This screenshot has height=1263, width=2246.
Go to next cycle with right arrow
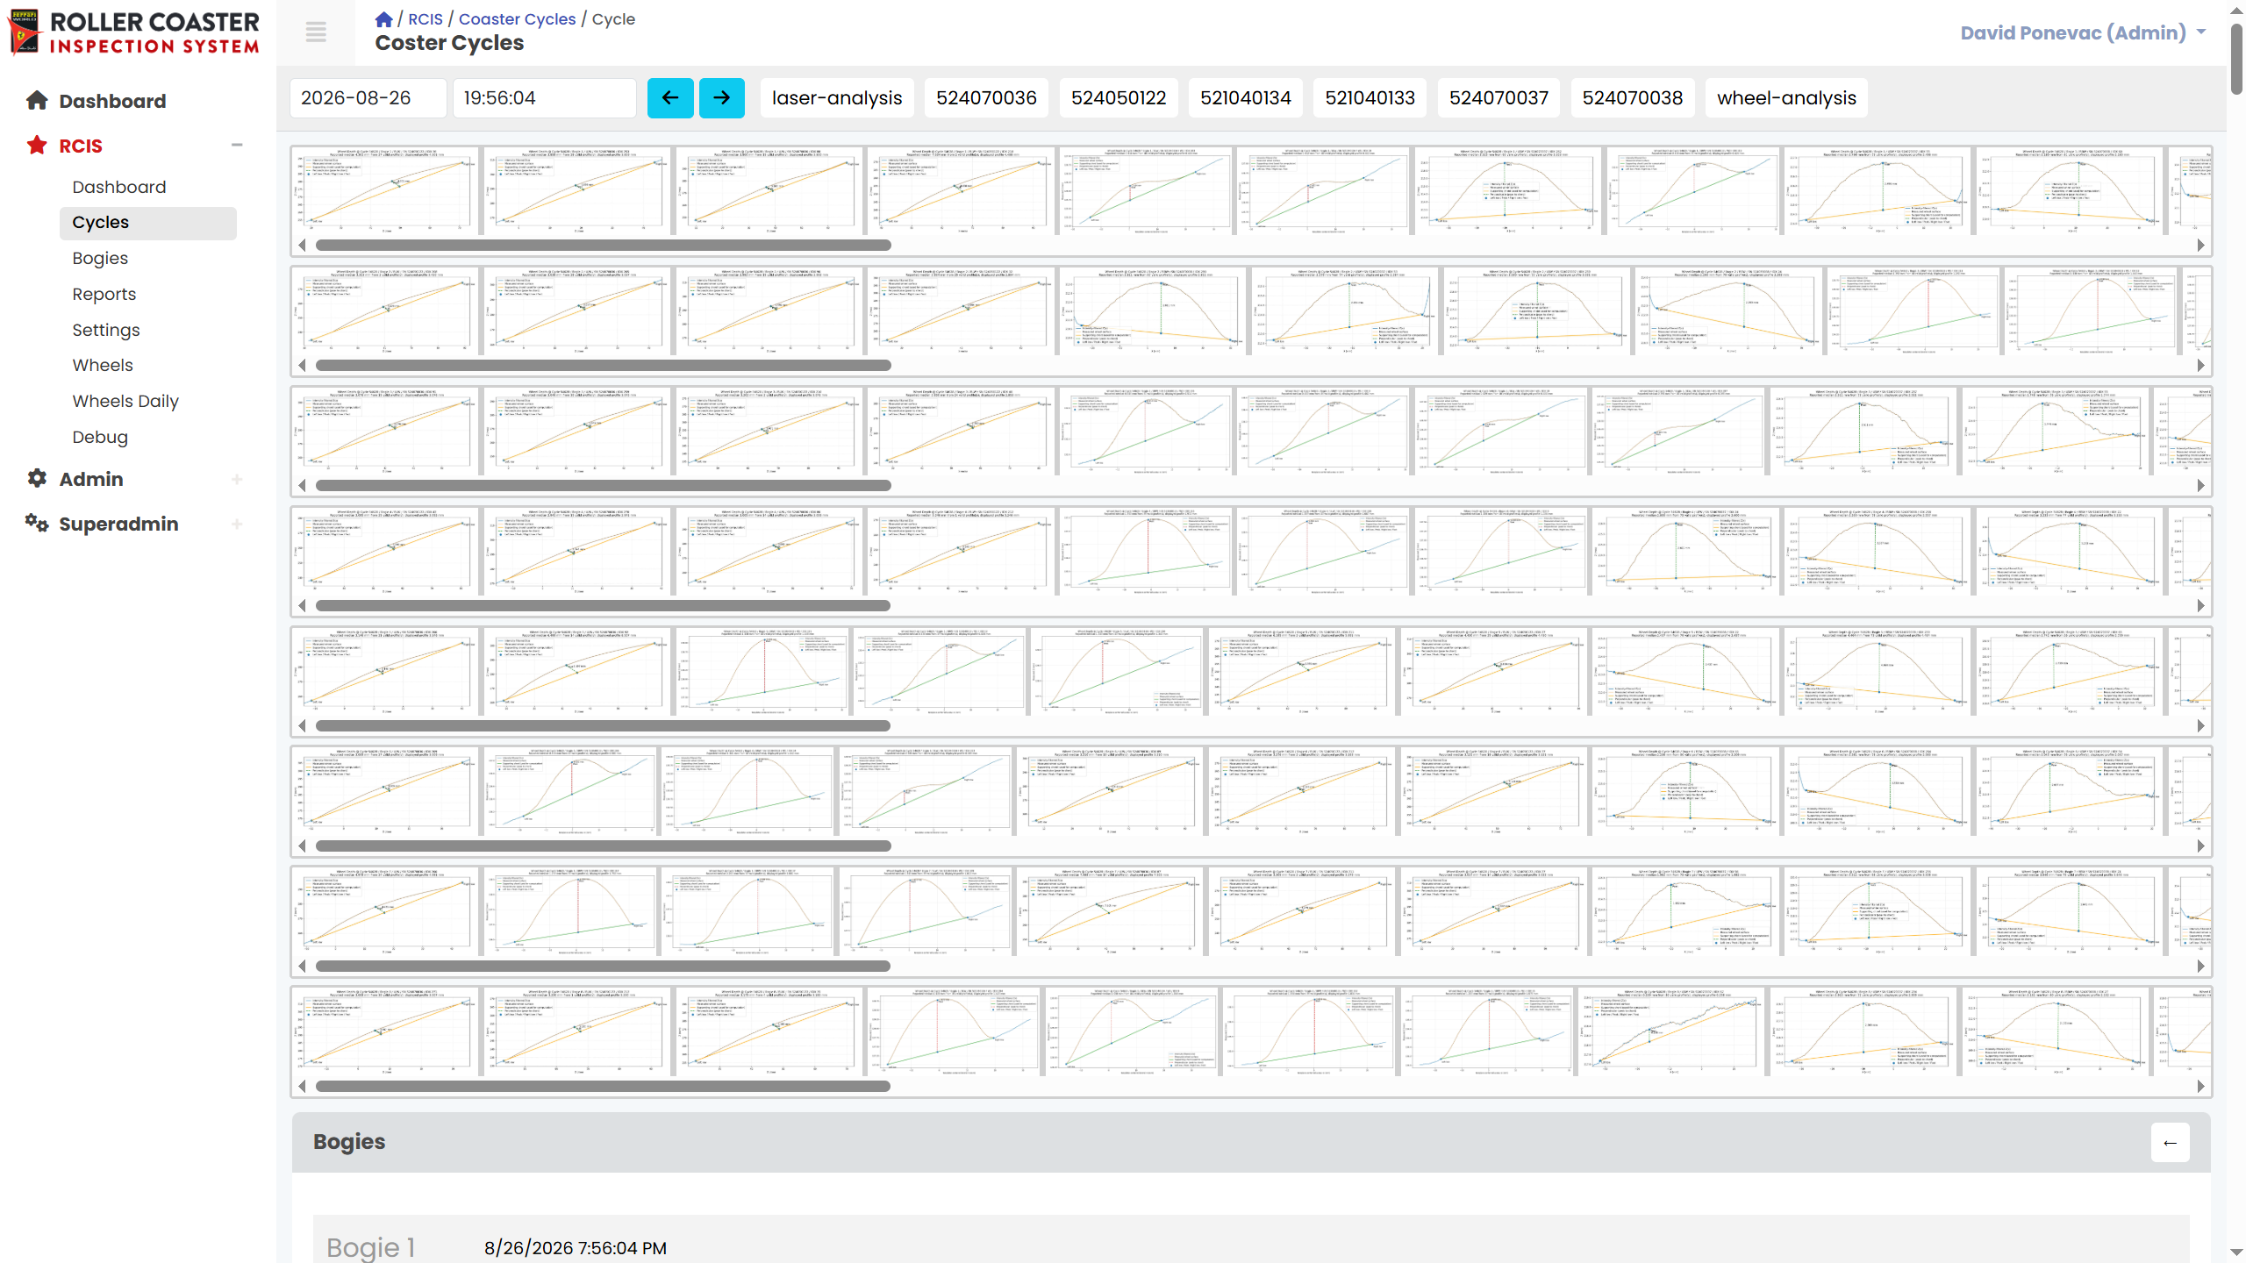[x=722, y=98]
